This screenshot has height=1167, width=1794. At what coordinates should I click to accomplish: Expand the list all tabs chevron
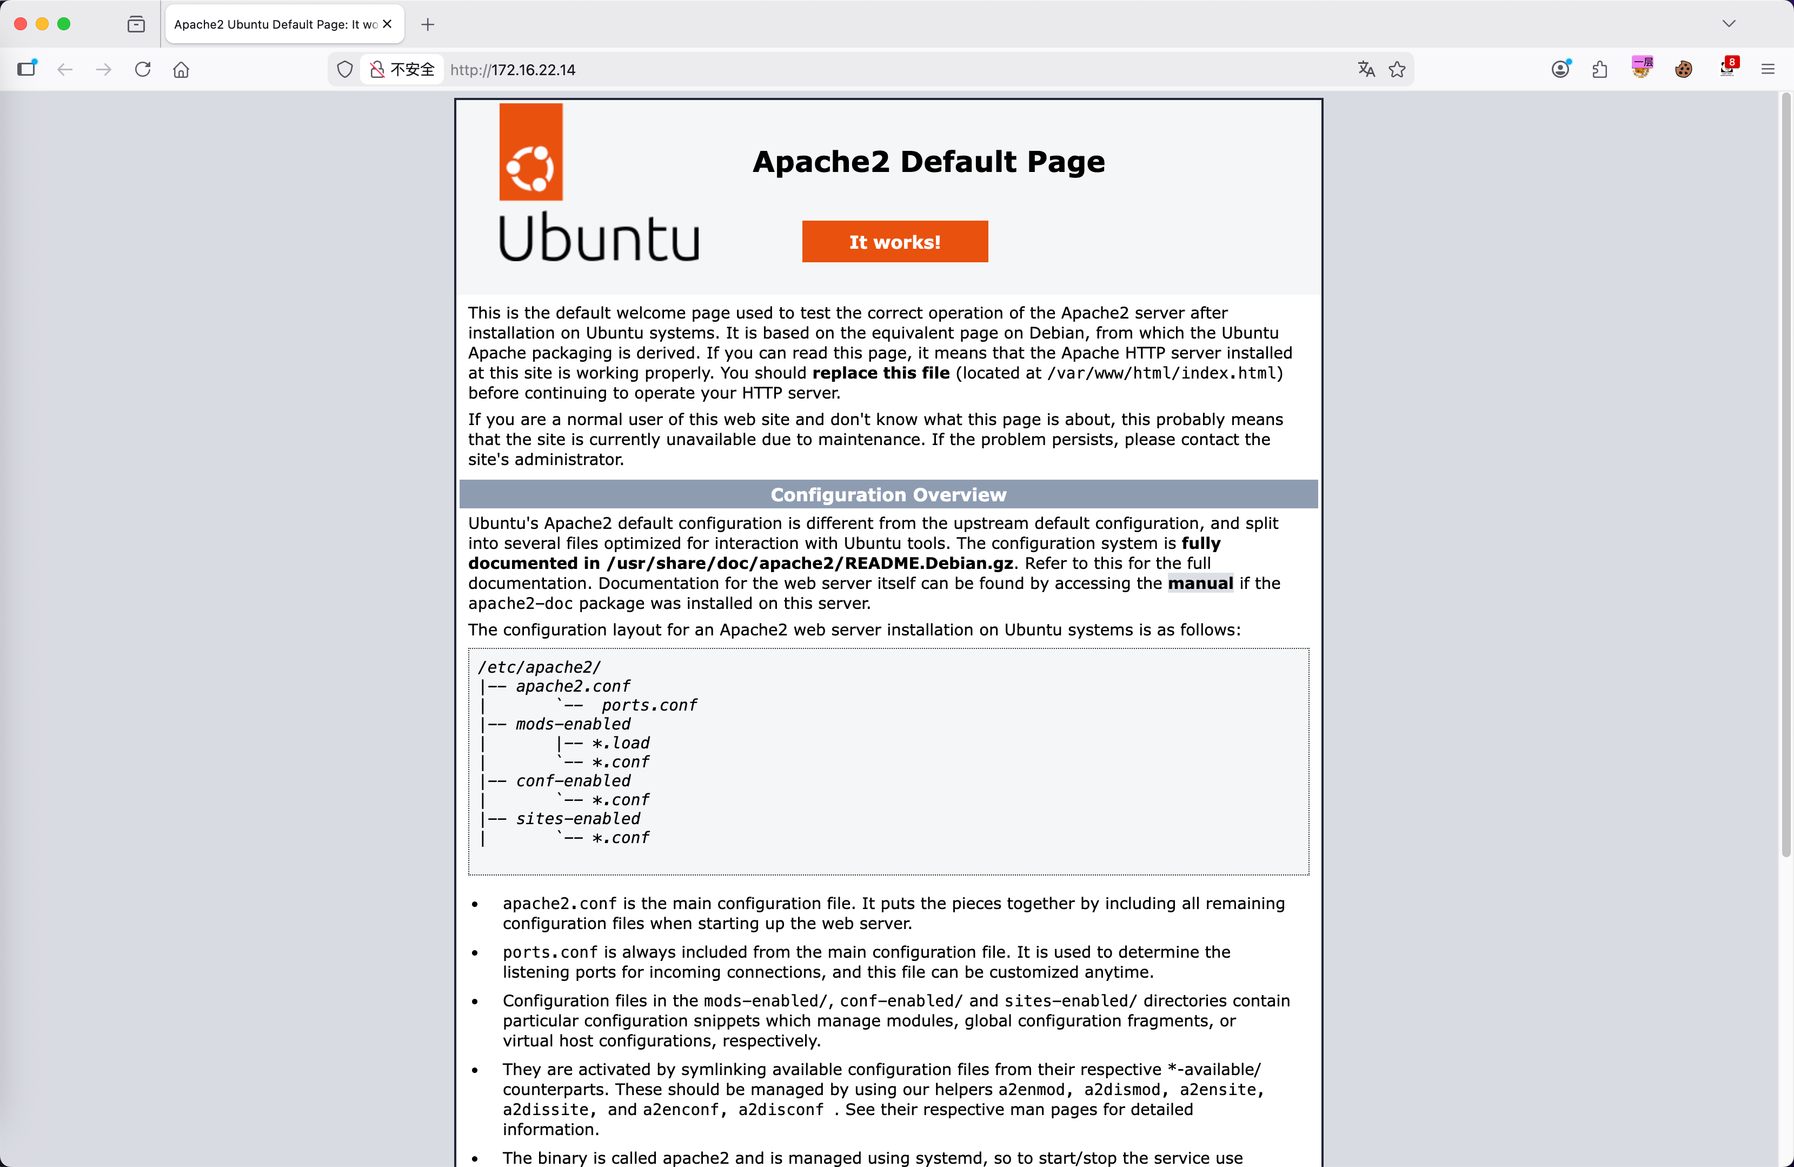point(1729,23)
